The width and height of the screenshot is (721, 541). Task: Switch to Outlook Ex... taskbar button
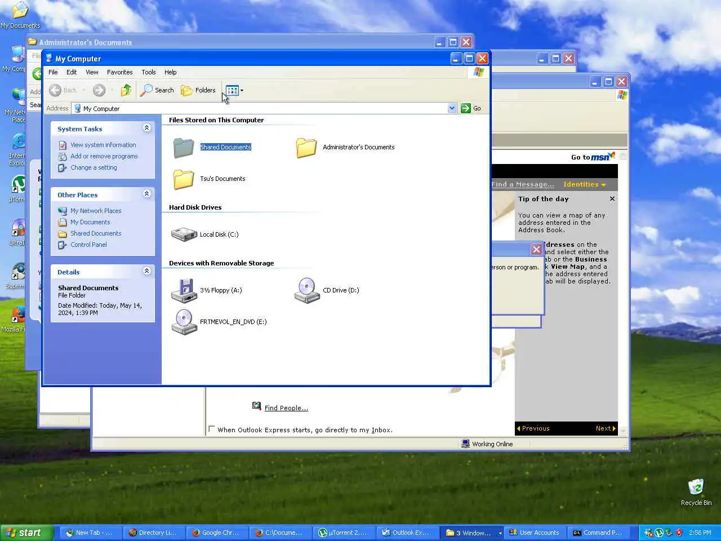point(406,533)
